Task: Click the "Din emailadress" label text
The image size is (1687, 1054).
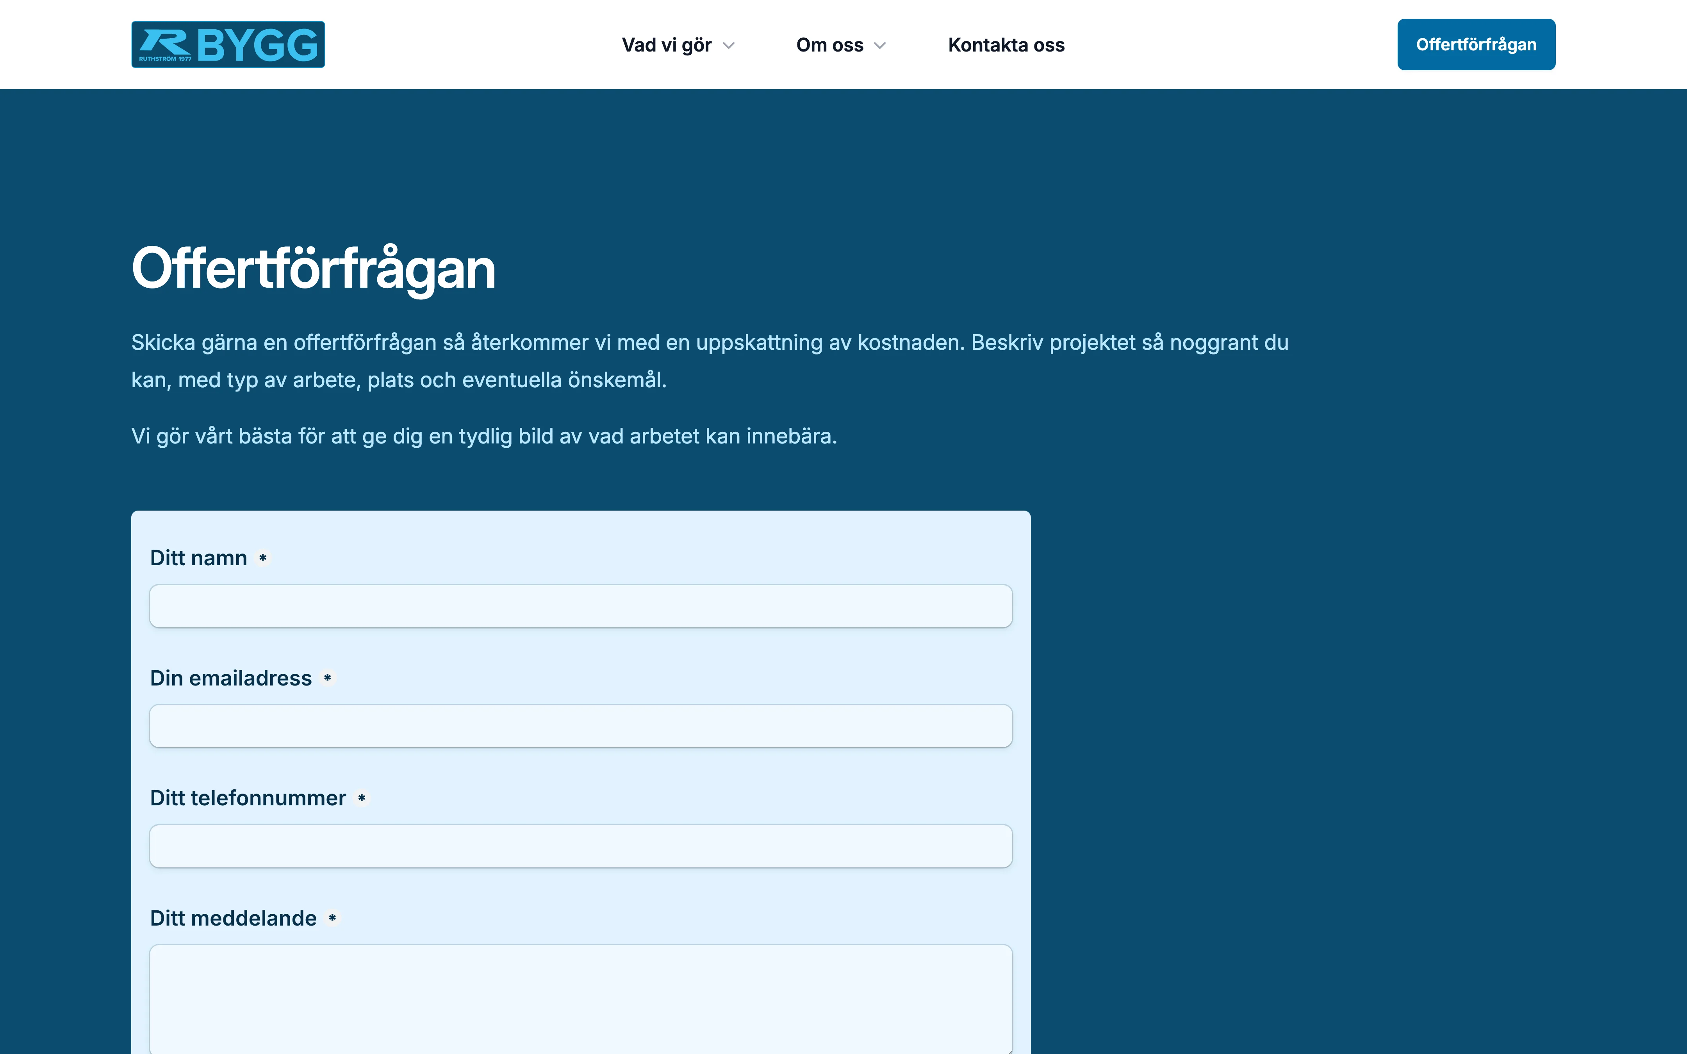Action: (231, 678)
